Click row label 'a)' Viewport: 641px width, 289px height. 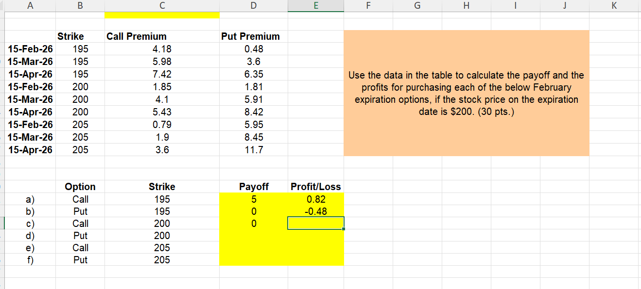pos(30,199)
